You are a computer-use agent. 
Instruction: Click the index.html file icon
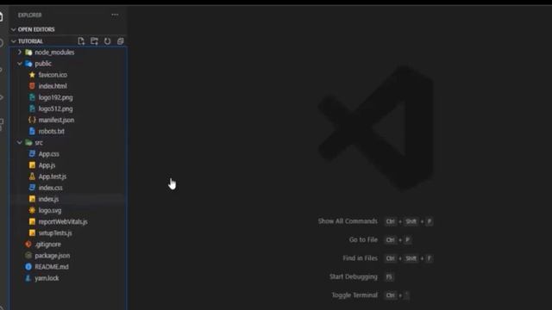(32, 86)
